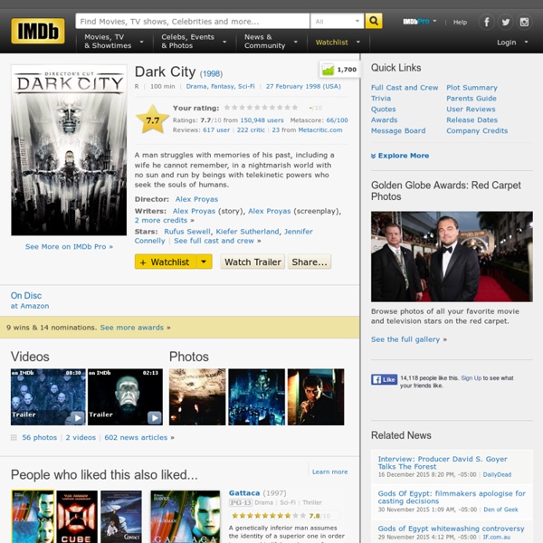Click the Dark City poster image
This screenshot has width=543, height=543.
tap(69, 150)
